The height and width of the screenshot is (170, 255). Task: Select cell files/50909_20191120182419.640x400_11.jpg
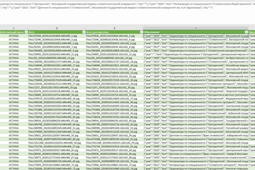click(57, 54)
